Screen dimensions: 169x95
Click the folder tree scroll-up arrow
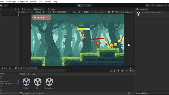click(x=18, y=74)
